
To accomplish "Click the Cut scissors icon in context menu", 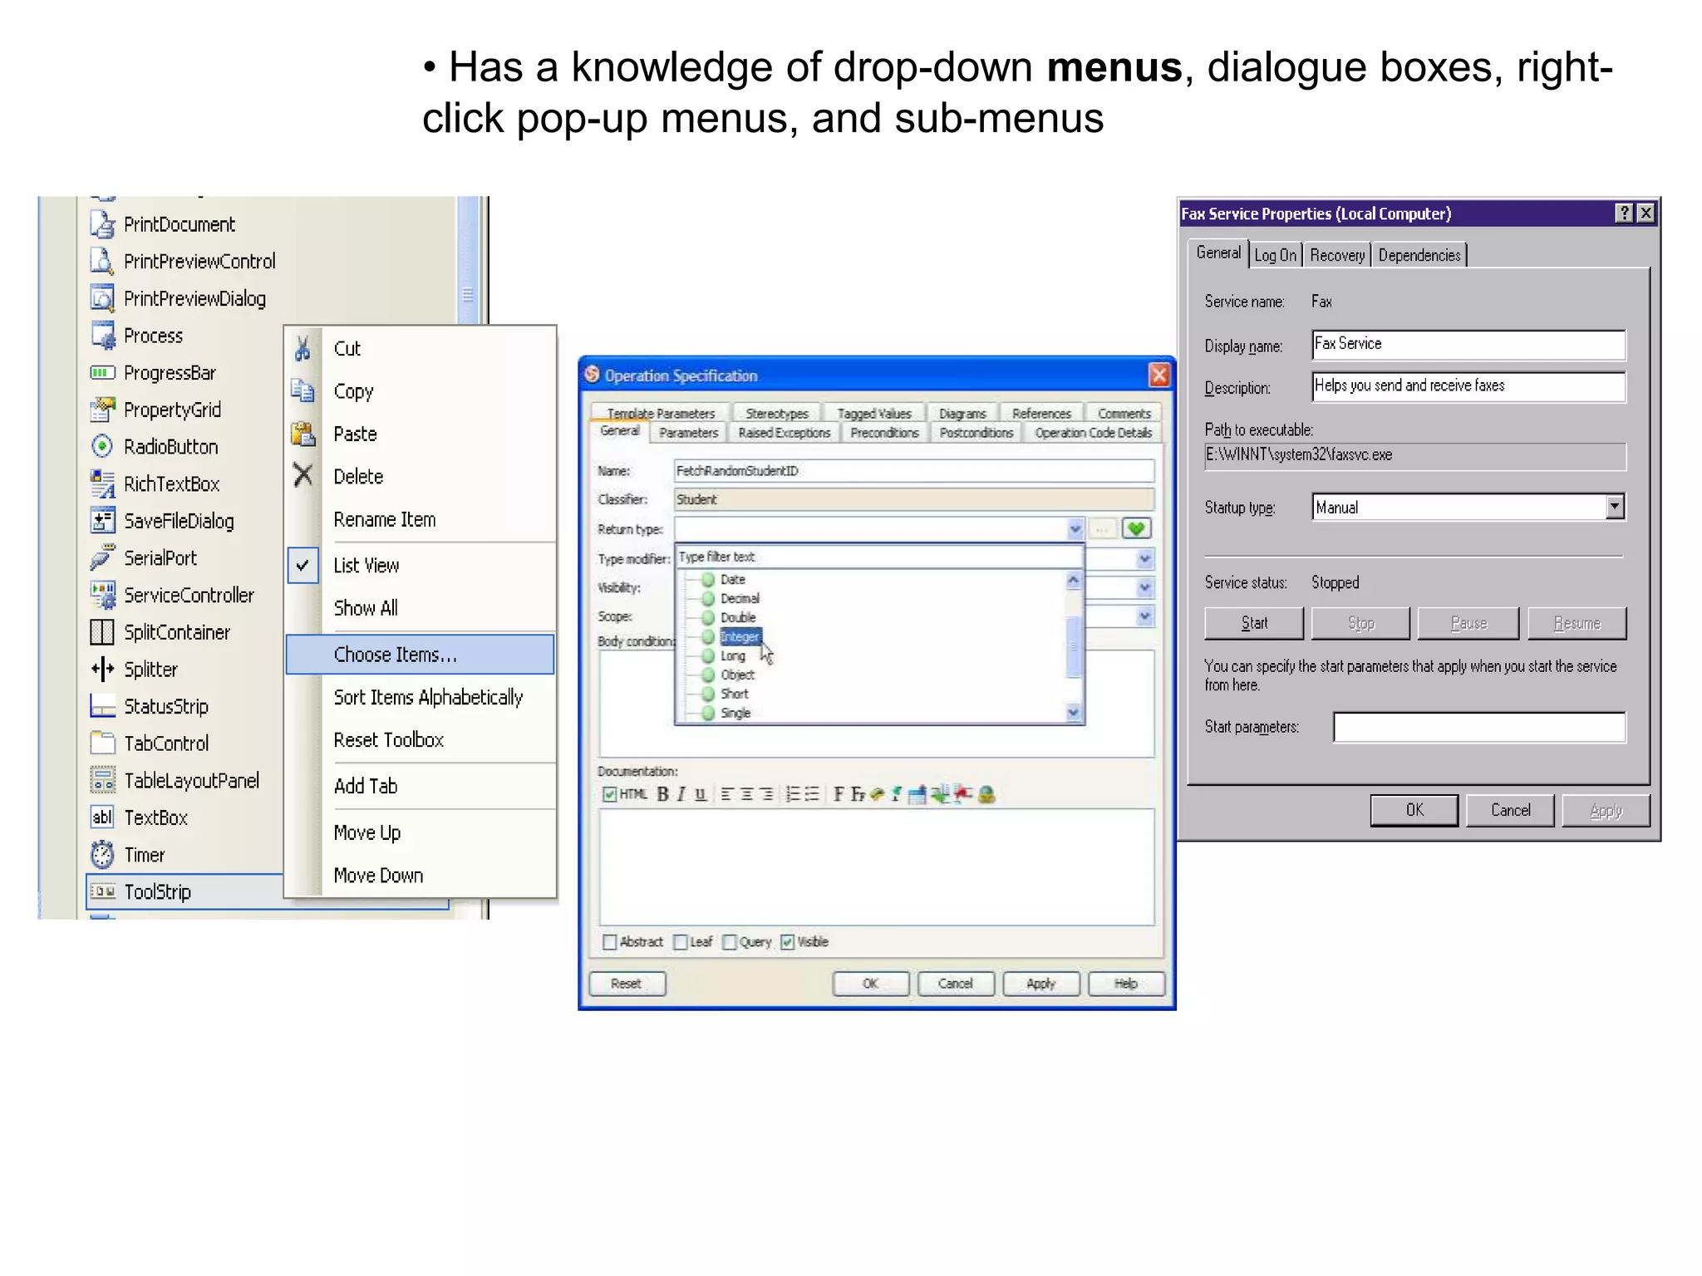I will [303, 348].
